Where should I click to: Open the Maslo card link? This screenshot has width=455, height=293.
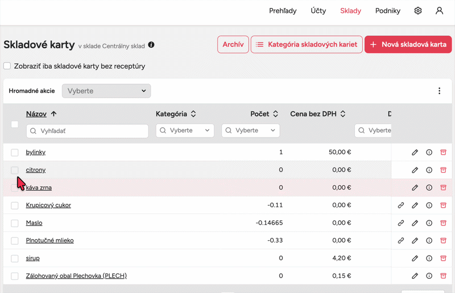click(x=34, y=223)
